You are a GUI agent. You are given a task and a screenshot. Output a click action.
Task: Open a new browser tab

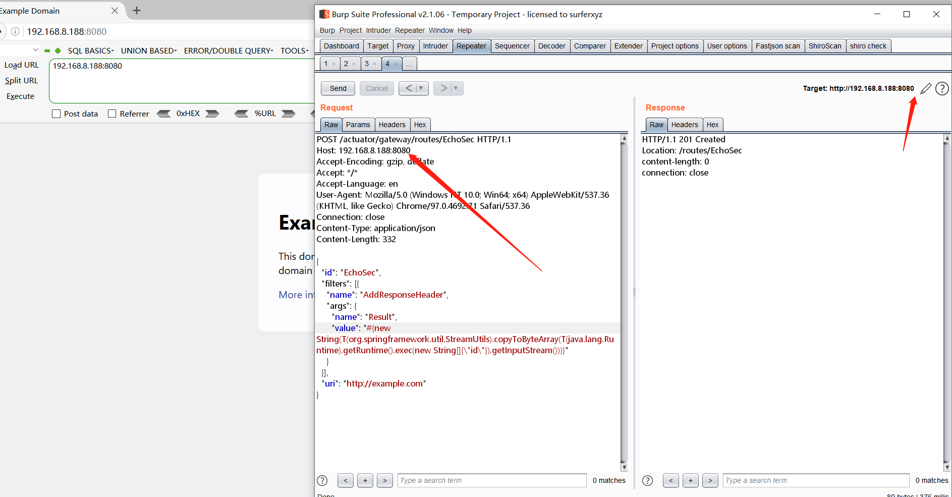(137, 11)
